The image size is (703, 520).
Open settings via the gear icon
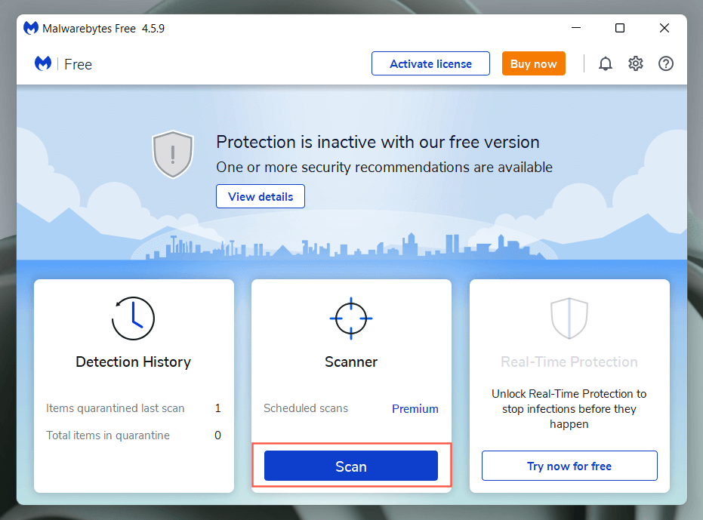click(636, 64)
